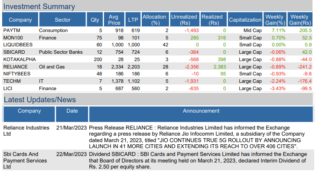Click the Capitalization column header
The height and width of the screenshot is (172, 319).
pos(245,19)
